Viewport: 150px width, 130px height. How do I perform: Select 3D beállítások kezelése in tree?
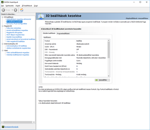point(14,22)
